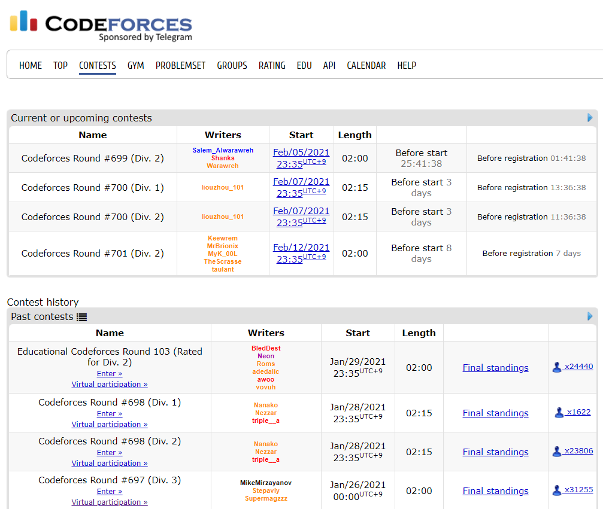View Final standings for Round #697 Div. 3
Viewport: 603px width, 509px height.
click(495, 490)
